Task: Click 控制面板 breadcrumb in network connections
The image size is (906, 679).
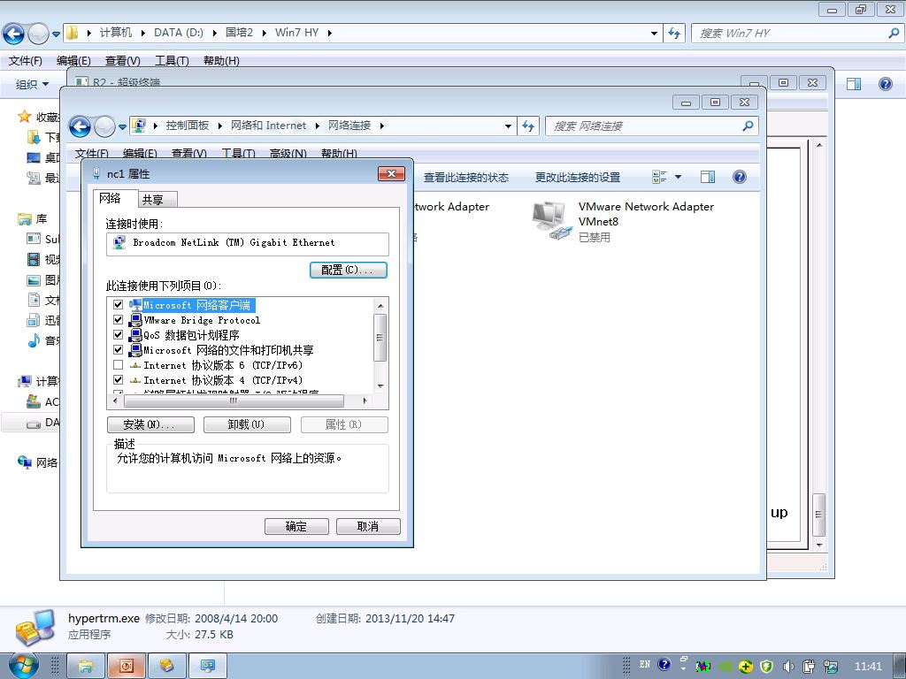Action: 188,126
